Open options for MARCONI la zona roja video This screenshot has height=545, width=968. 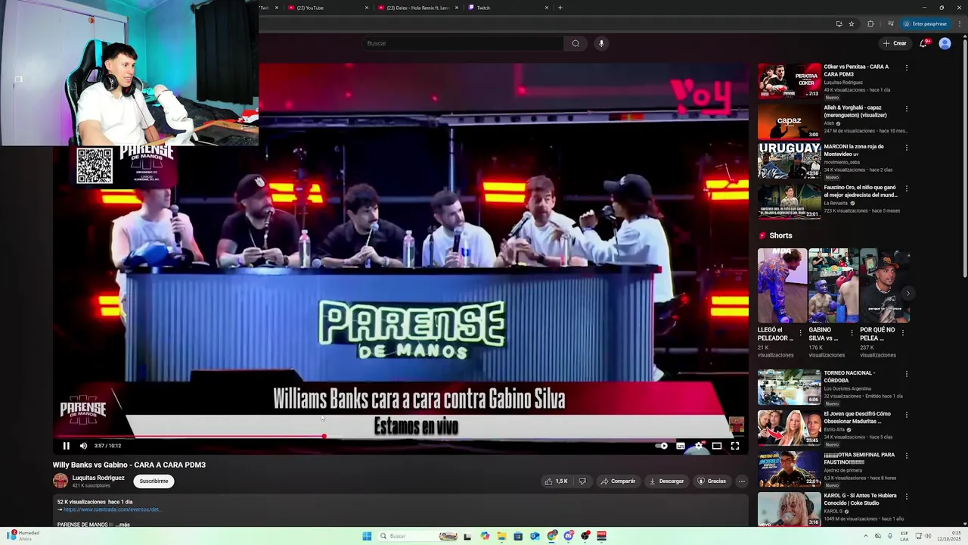[x=906, y=148]
